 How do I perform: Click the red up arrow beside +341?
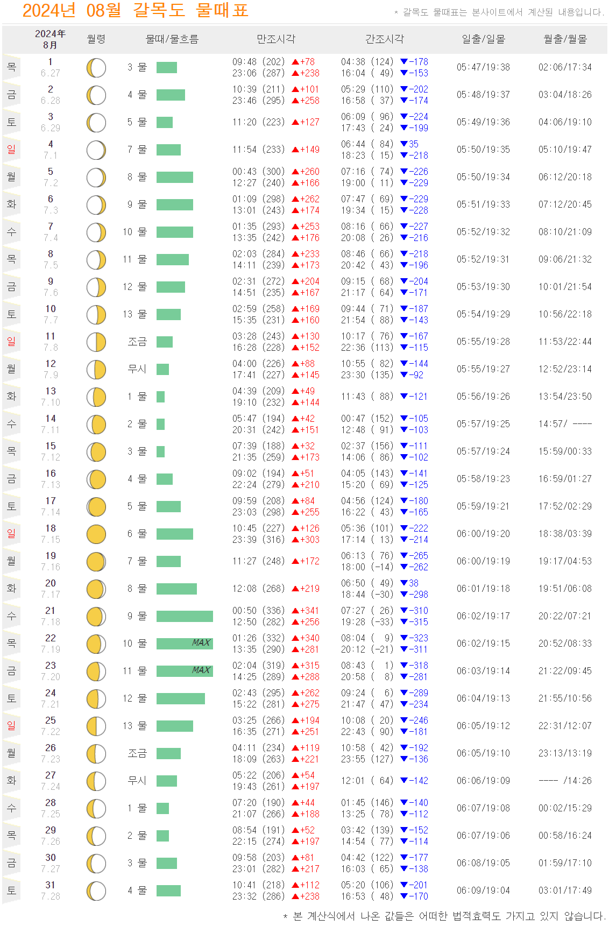(x=295, y=611)
